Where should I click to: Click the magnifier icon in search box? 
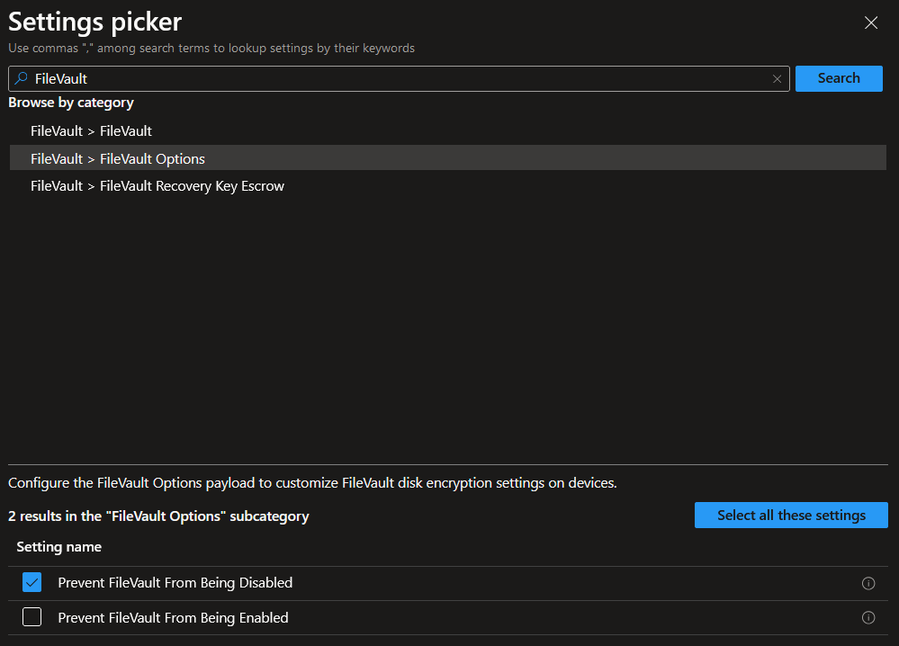point(22,78)
